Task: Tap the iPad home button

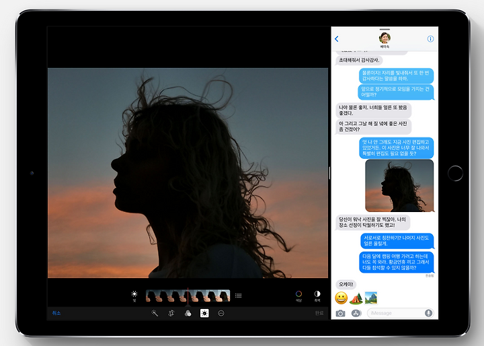Action: [x=455, y=173]
